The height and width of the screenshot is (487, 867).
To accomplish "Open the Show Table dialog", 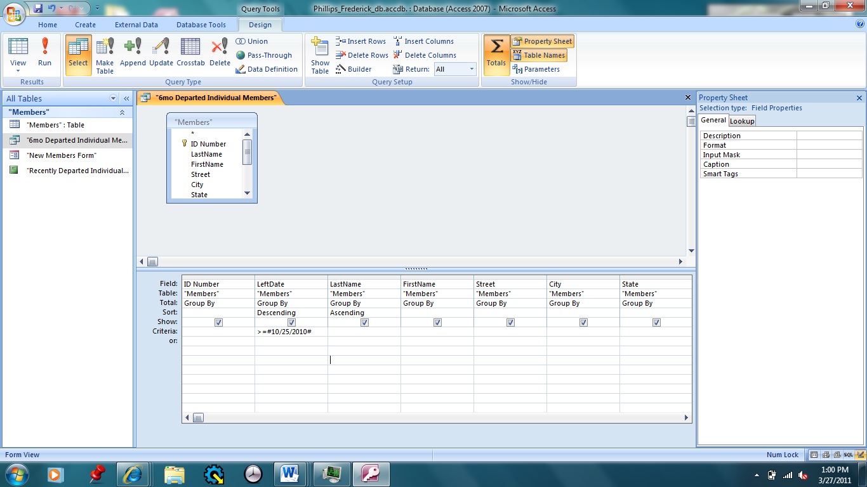I will tap(320, 55).
